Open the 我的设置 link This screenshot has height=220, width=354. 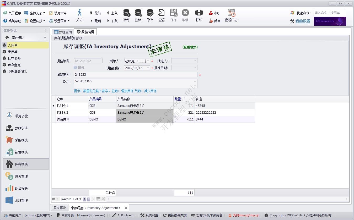[303, 21]
